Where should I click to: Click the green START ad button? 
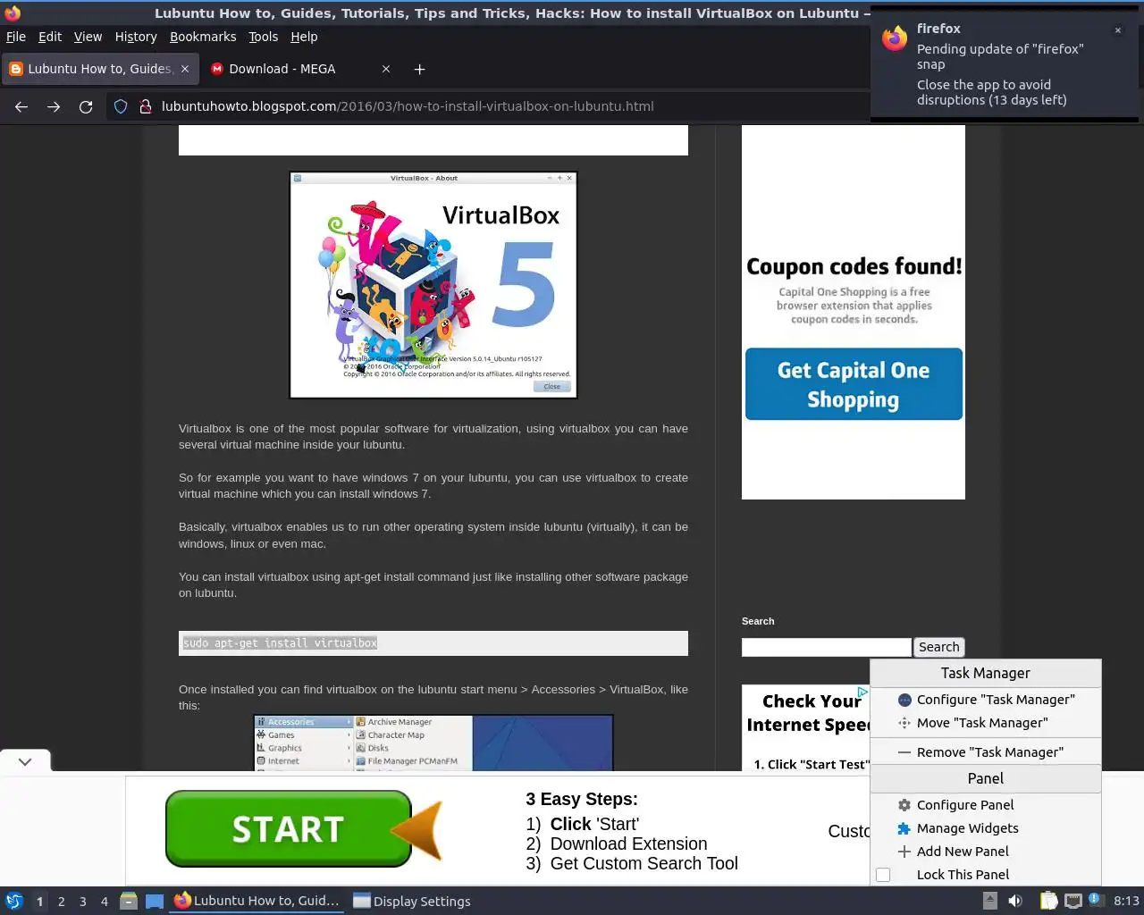point(288,829)
